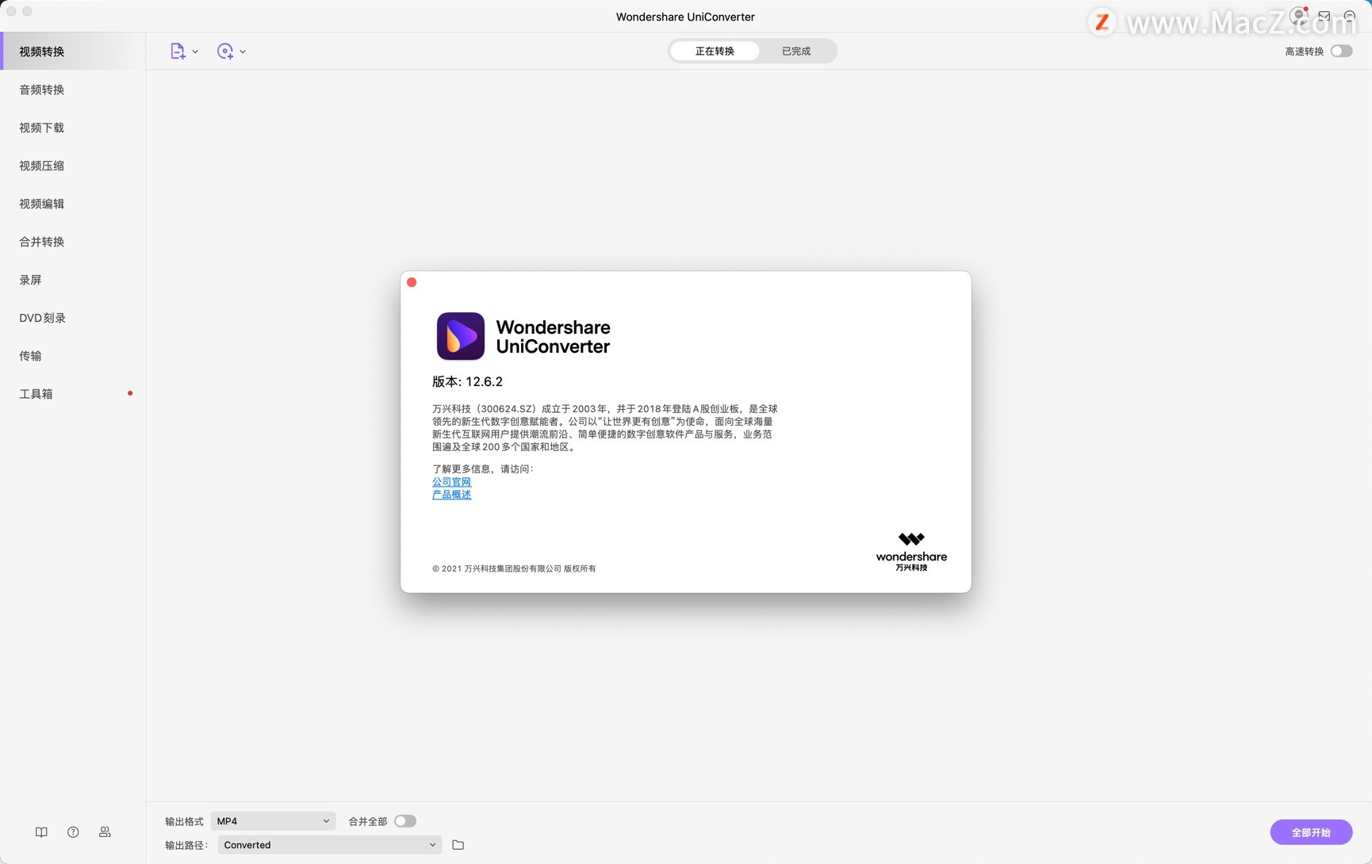Viewport: 1372px width, 864px height.
Task: Open the user guide book icon
Action: pos(41,832)
